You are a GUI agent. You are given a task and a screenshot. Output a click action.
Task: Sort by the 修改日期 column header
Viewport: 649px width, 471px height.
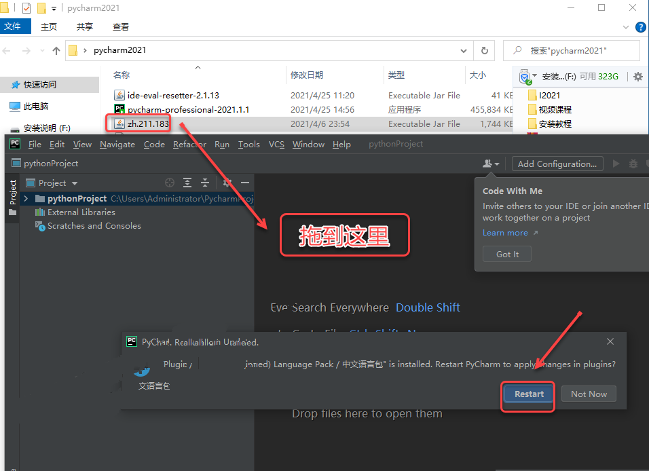click(x=307, y=75)
